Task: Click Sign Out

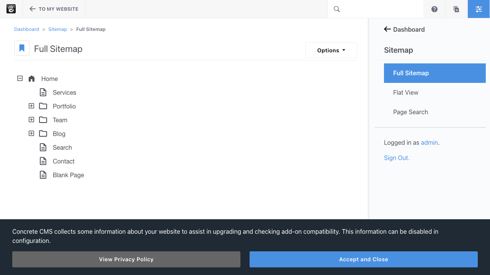Action: [x=397, y=158]
